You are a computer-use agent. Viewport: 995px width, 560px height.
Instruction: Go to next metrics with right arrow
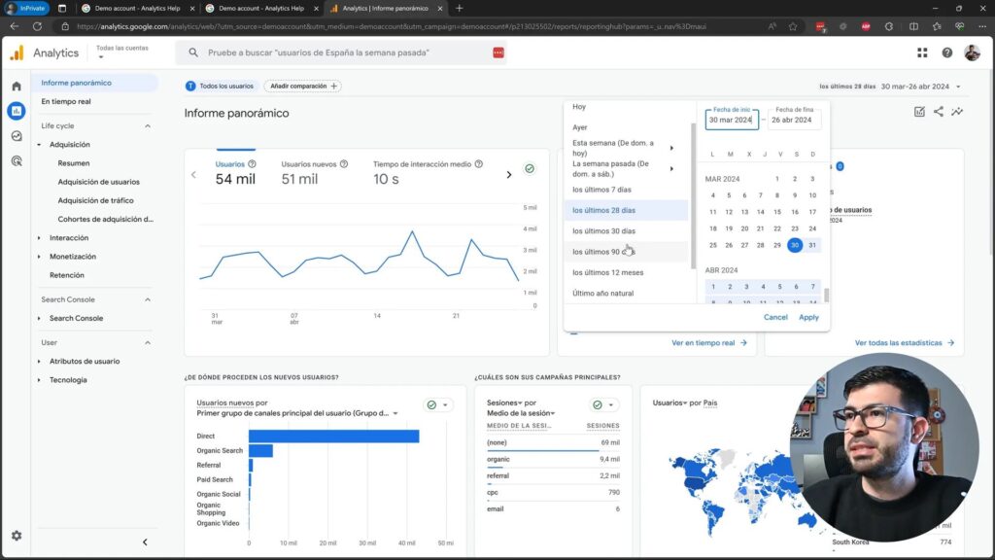pos(508,175)
